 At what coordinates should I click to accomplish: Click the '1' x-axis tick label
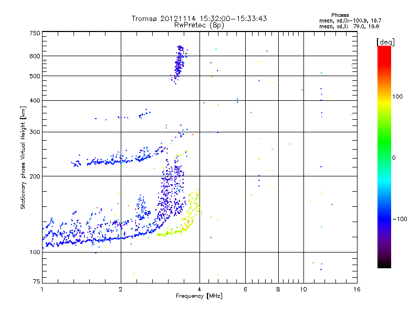click(42, 289)
